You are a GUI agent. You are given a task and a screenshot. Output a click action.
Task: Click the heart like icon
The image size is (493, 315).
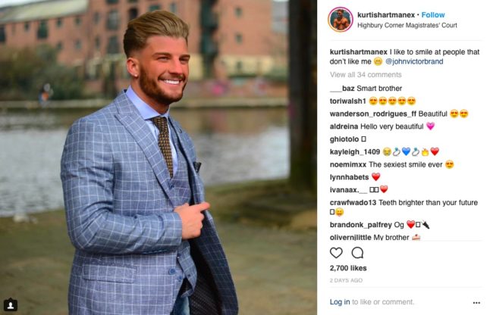click(x=336, y=253)
